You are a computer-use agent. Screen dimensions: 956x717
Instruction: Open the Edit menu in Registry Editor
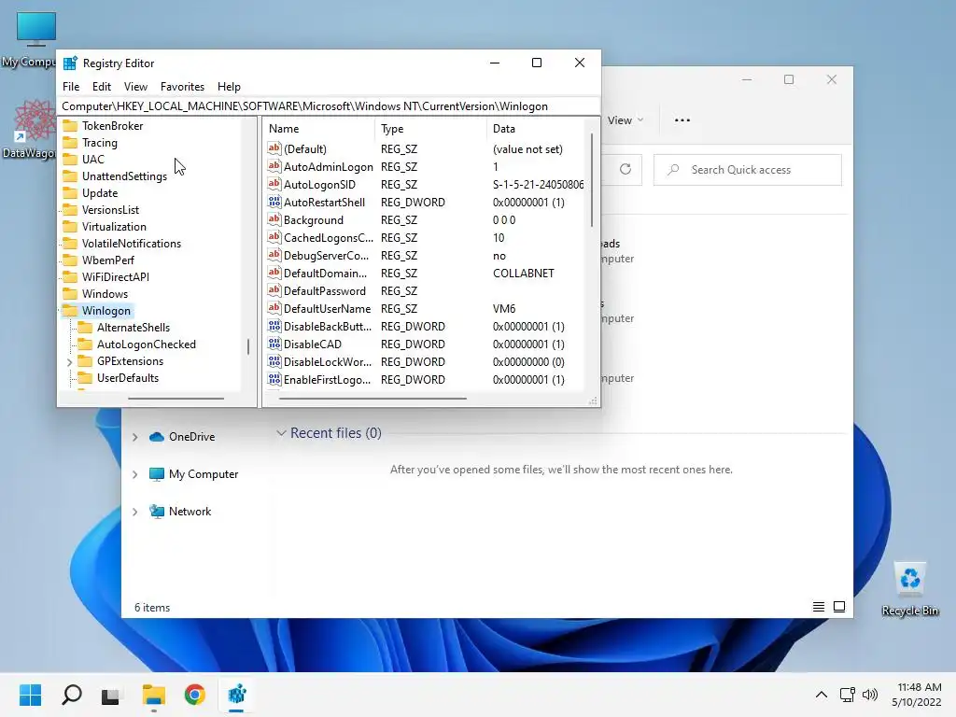[x=101, y=87]
